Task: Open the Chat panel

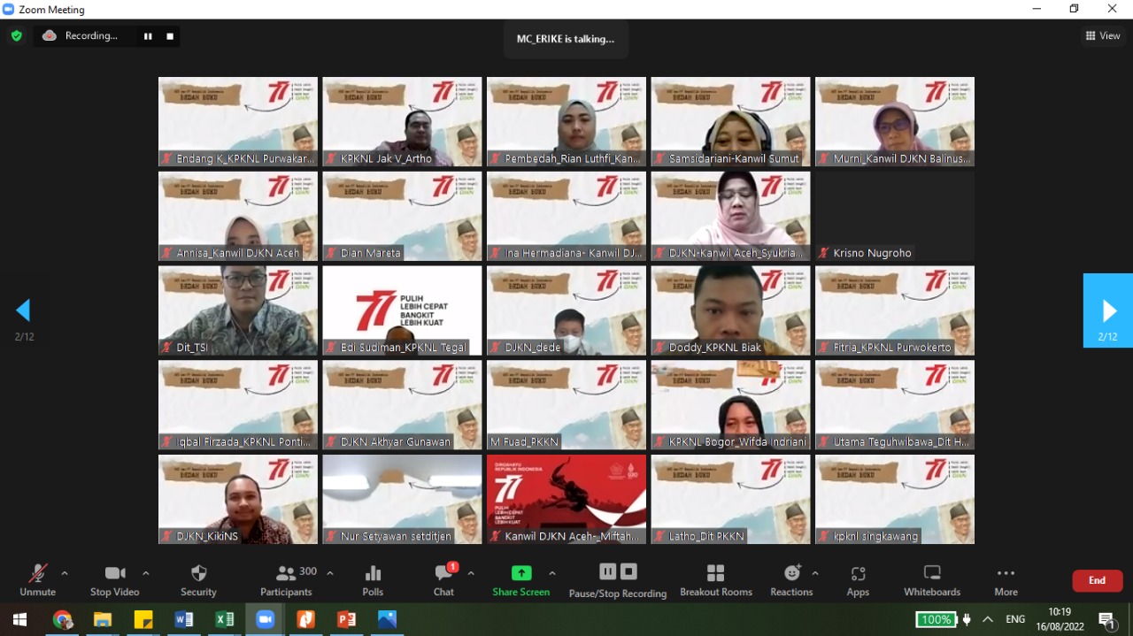Action: point(443,580)
